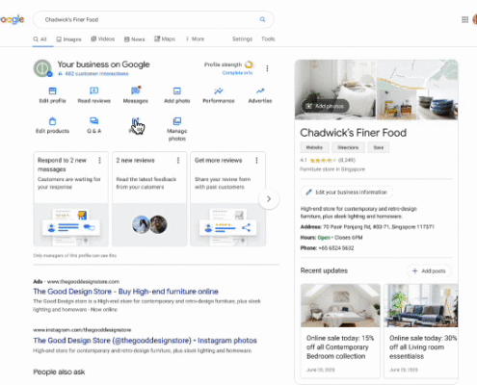
Task: Switch to the Images tab
Action: 68,39
